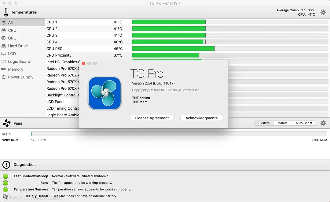Select the All category label
This screenshot has width=330, height=202.
(10, 22)
